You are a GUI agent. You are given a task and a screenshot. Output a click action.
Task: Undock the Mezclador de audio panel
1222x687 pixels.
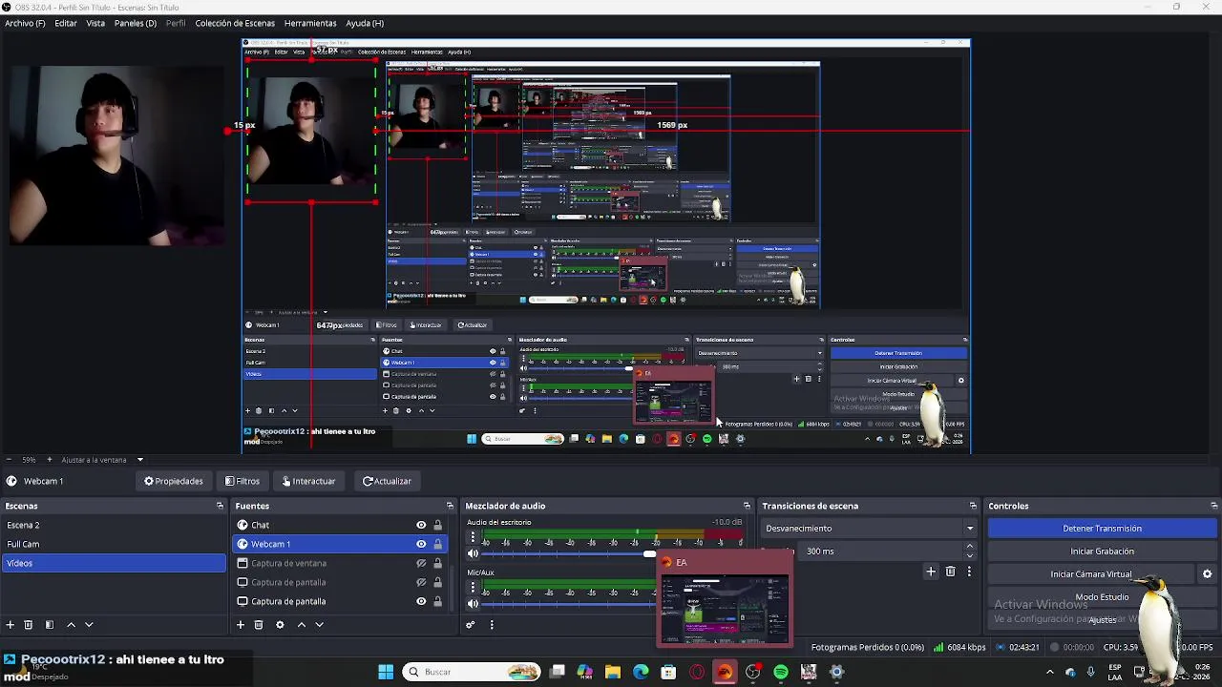[x=747, y=506]
